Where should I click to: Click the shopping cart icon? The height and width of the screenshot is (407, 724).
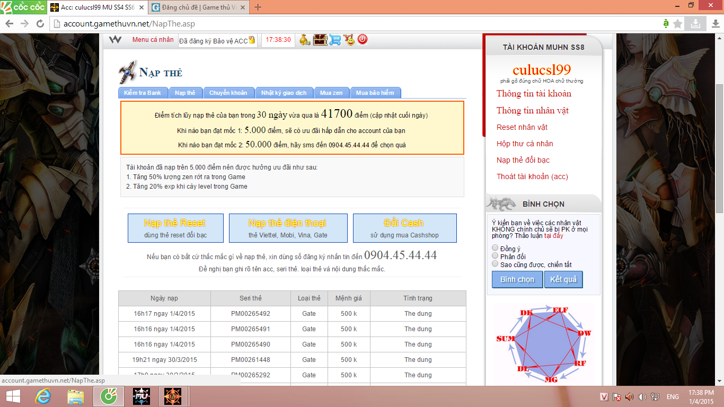335,40
